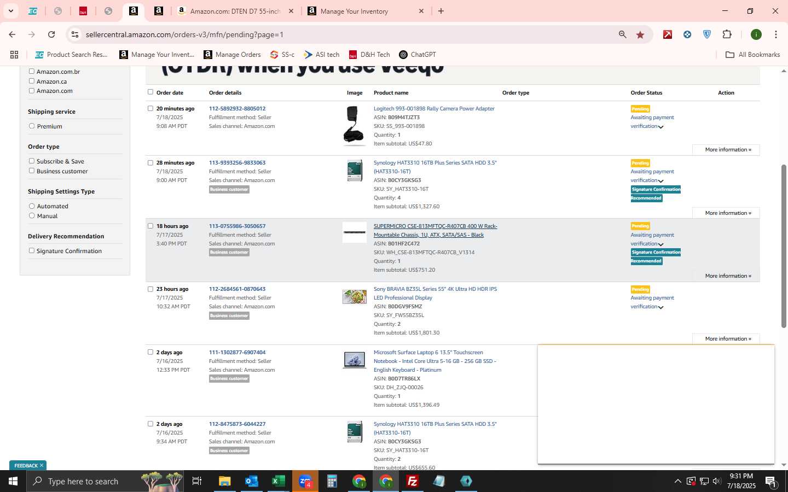788x492 pixels.
Task: Open SUPERMICRO CSE-813MFTQC chassis product link
Action: pyautogui.click(x=435, y=230)
